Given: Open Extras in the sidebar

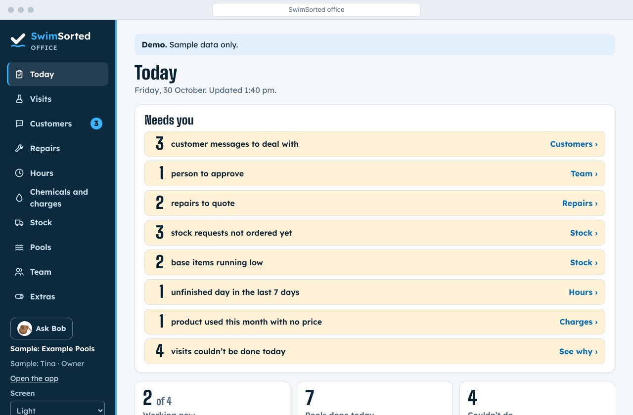Looking at the screenshot, I should (58, 296).
